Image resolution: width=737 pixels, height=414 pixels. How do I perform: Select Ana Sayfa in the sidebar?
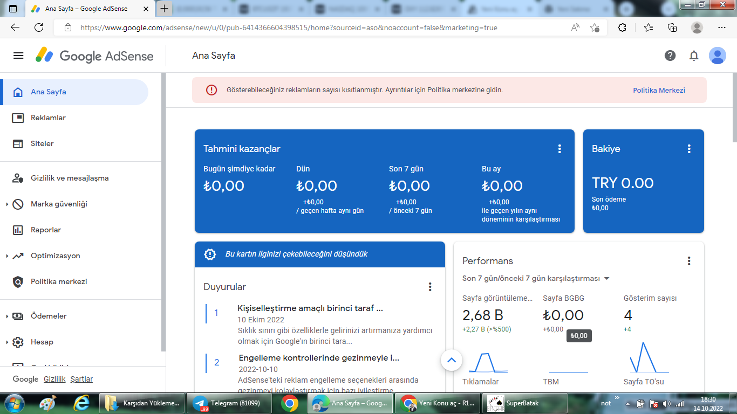pos(74,92)
